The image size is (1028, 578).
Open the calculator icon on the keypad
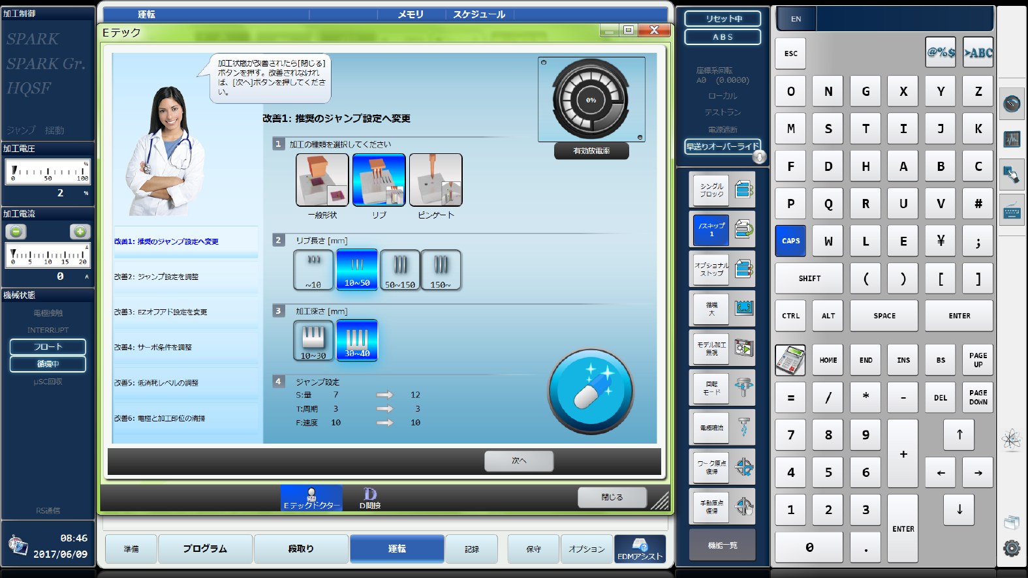click(790, 360)
